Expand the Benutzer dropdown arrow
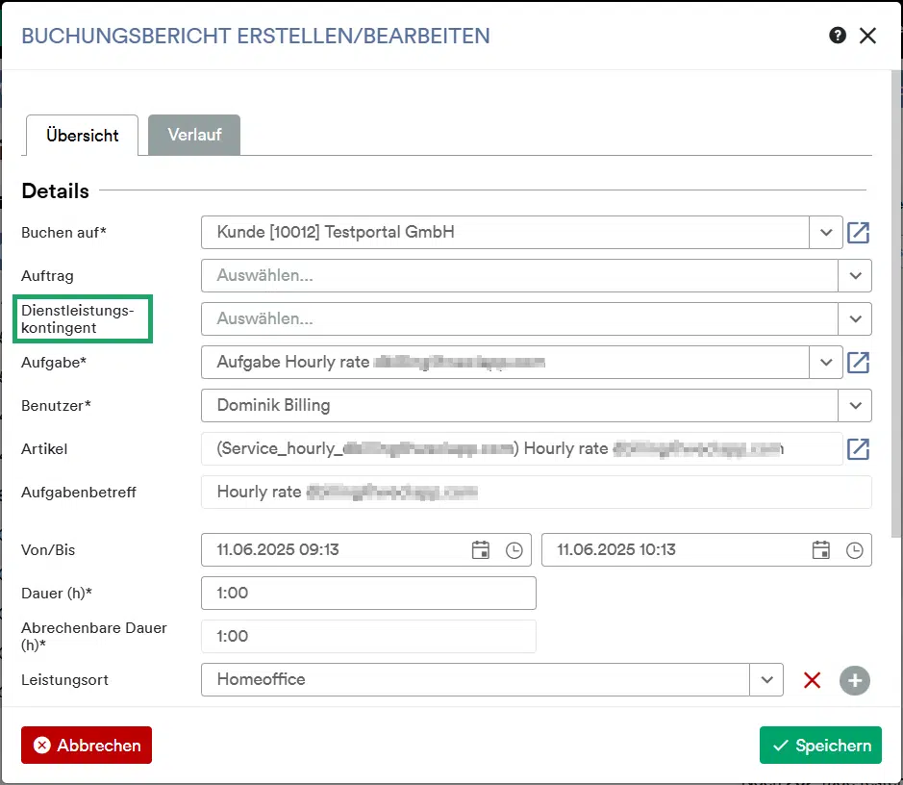The width and height of the screenshot is (903, 785). click(x=855, y=405)
